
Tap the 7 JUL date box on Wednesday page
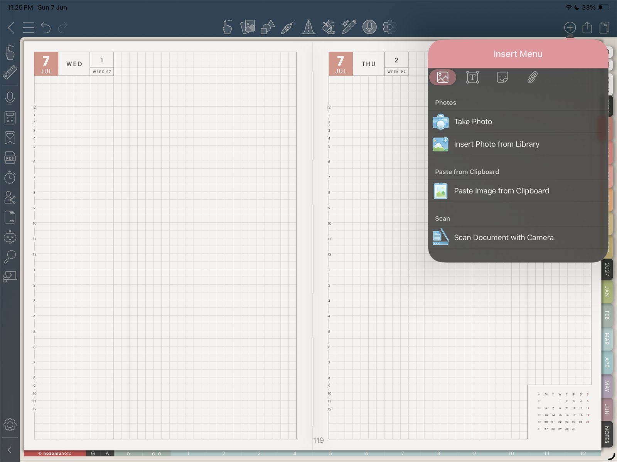[46, 64]
